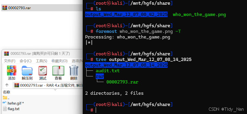247x114 pixels.
Task: Click the Add (添加) toolbar icon in WinRAR
Action: coord(12,73)
